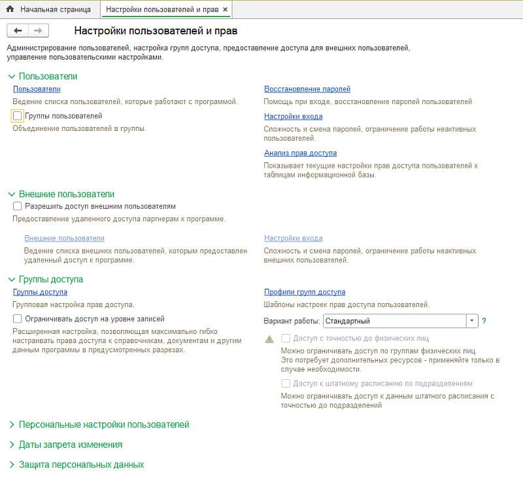This screenshot has width=523, height=478.
Task: Click the back navigation arrow
Action: (18, 31)
